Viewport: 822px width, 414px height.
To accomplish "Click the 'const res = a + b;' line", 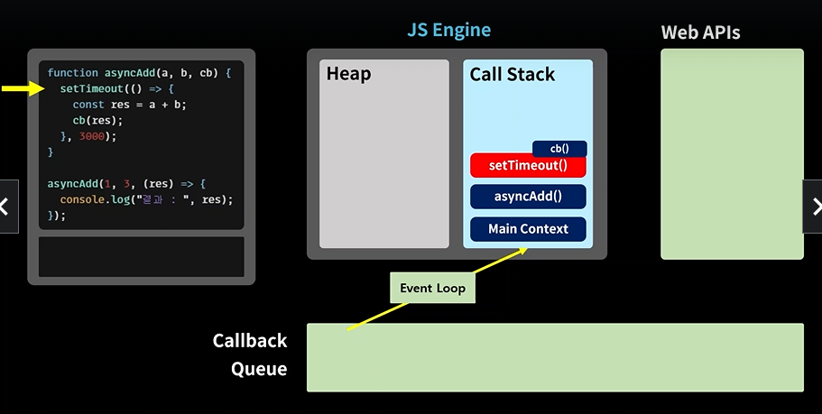I will point(130,105).
